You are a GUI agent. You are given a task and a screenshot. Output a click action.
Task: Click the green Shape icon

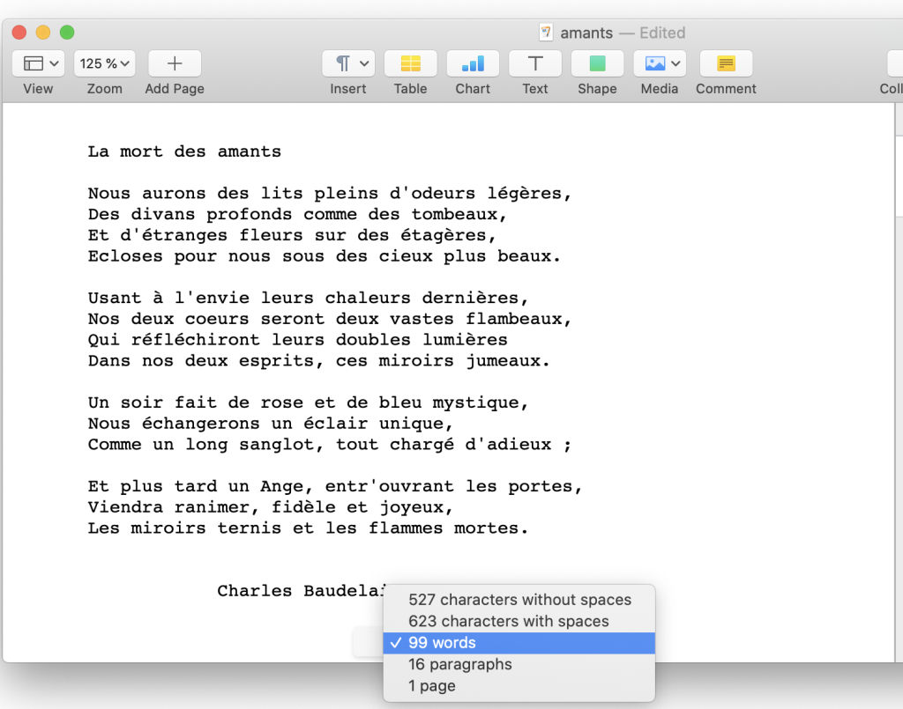(x=597, y=63)
